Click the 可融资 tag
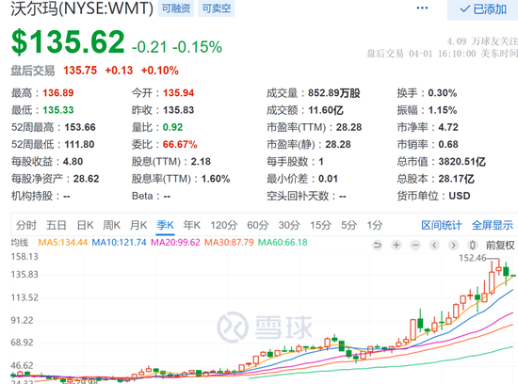 [x=176, y=8]
